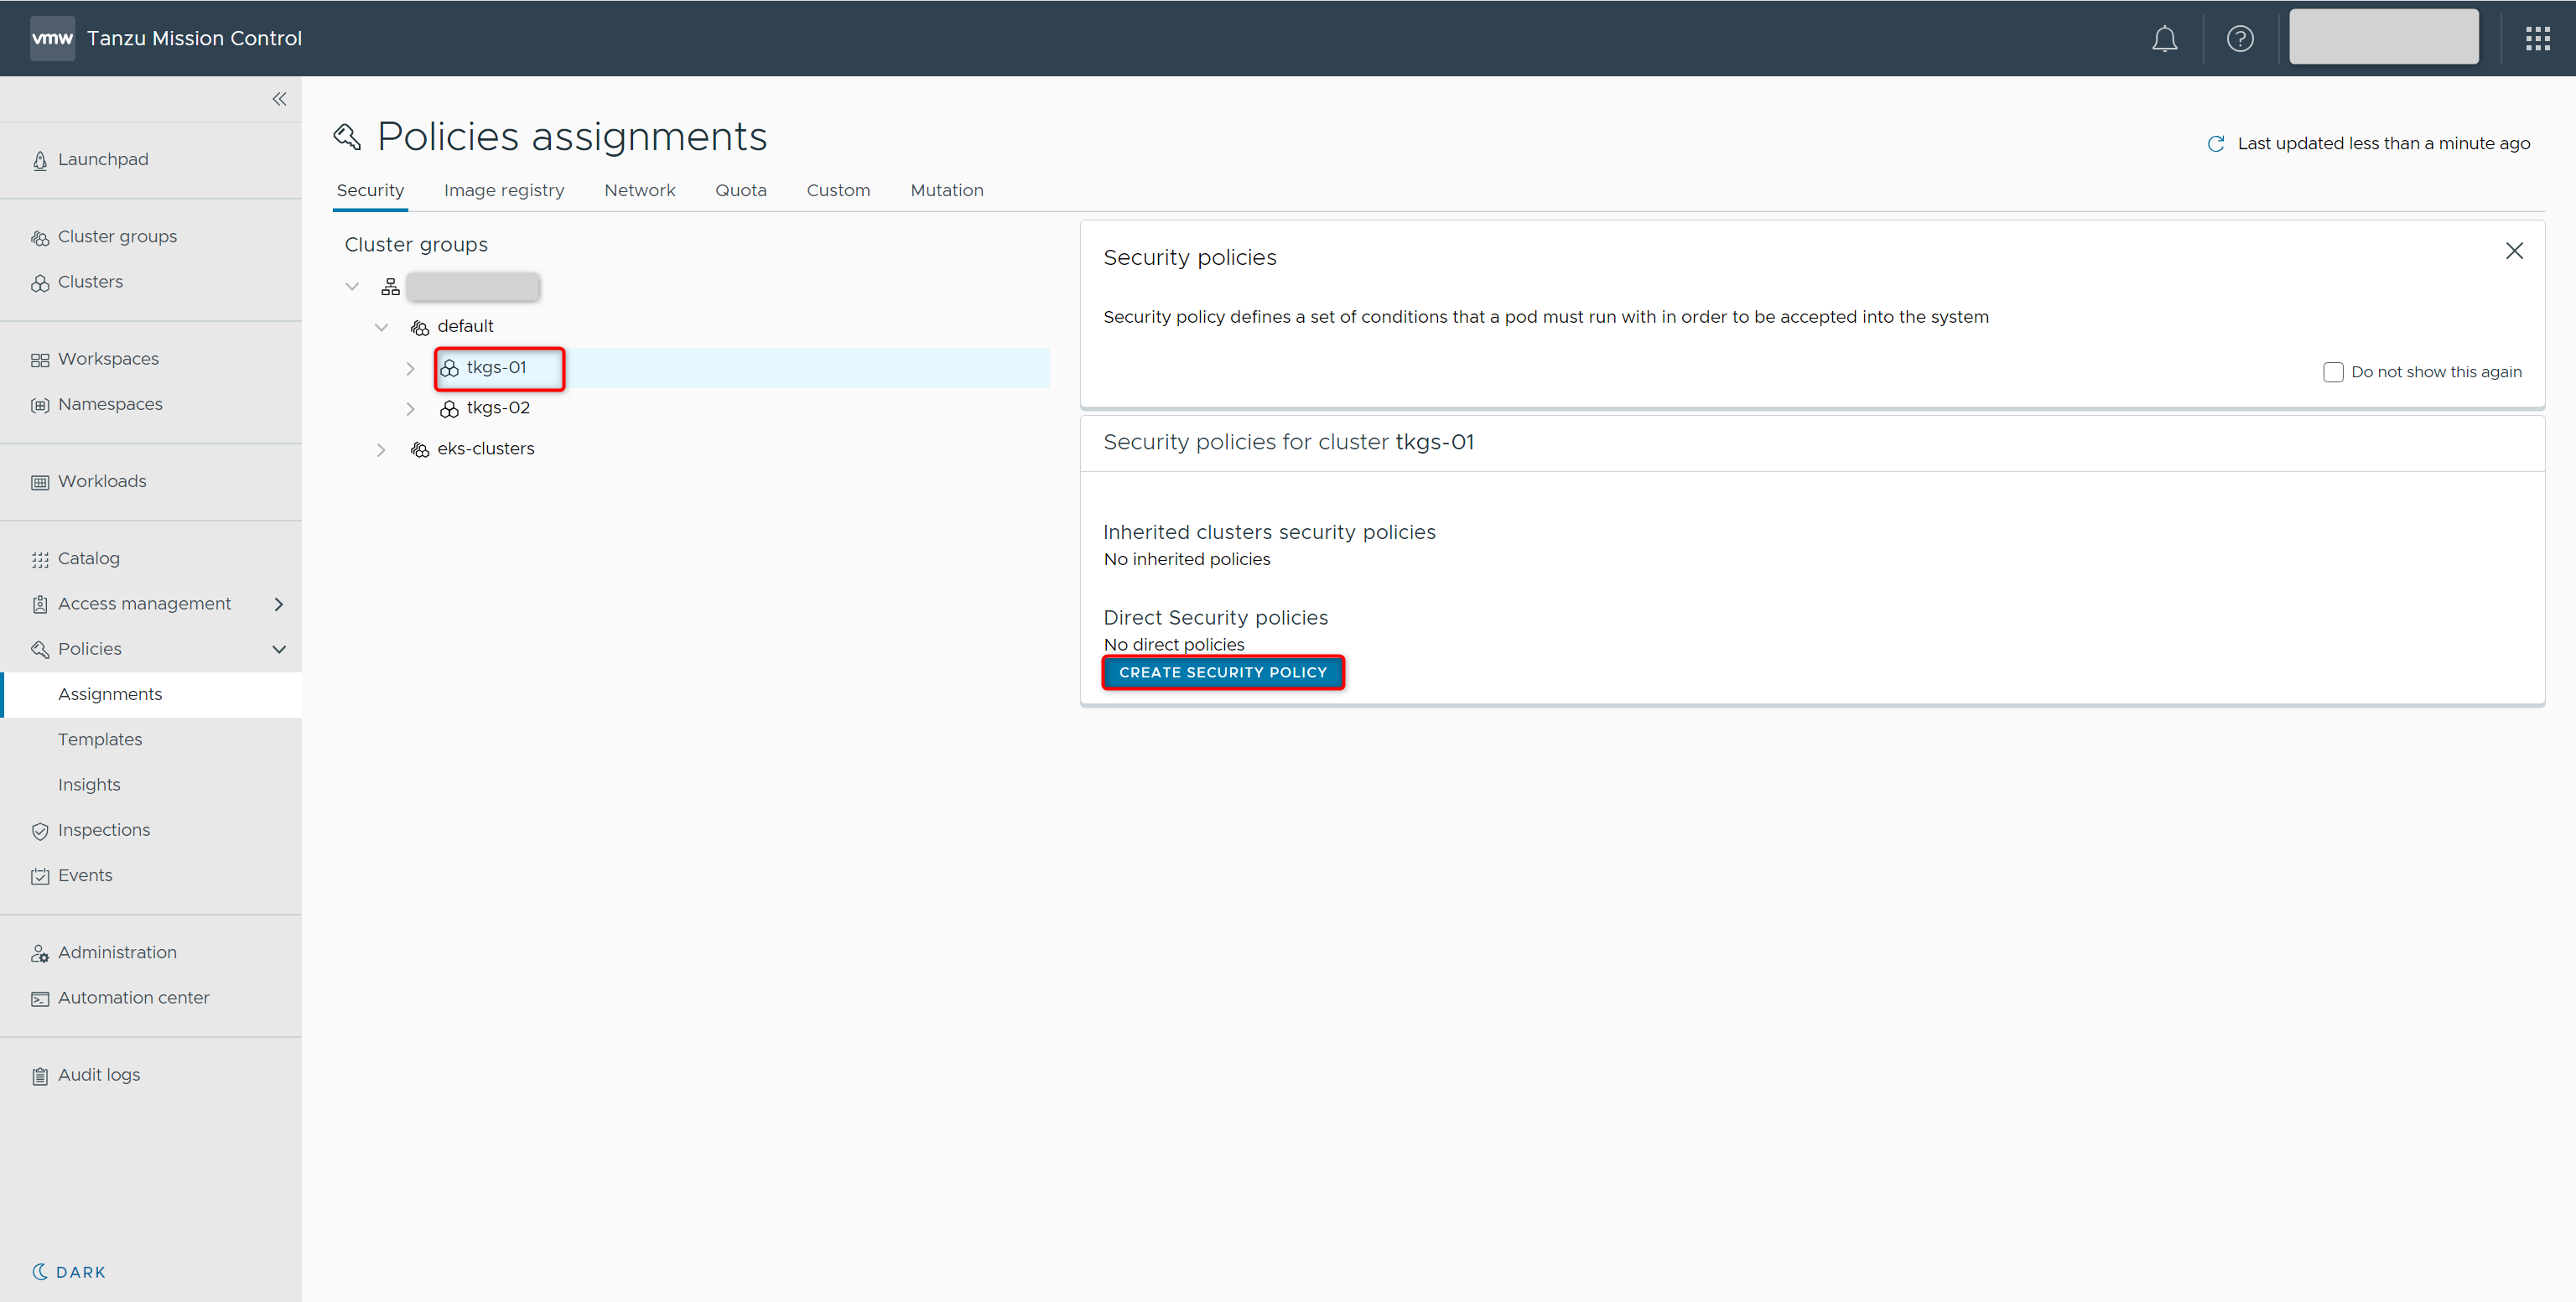This screenshot has height=1302, width=2576.
Task: Expand the Access management submenu arrow
Action: point(279,604)
